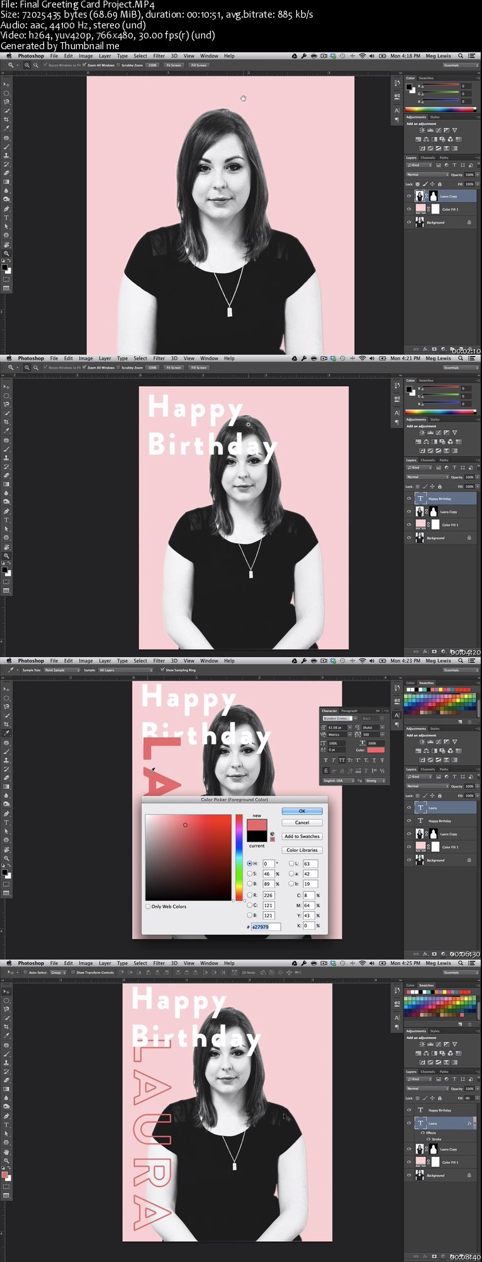Apply All Caps in the Character panel
Viewport: 482px width, 1262px height.
(342, 760)
